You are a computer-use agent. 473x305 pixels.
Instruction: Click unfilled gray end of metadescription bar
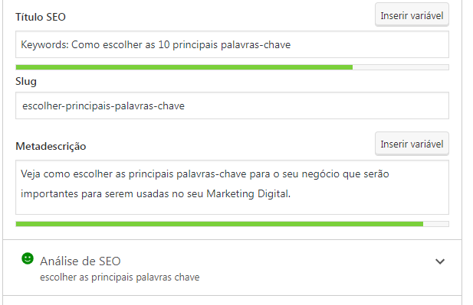coord(436,224)
